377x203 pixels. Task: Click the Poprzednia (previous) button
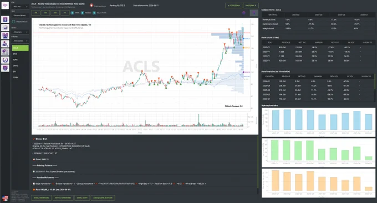point(233,6)
